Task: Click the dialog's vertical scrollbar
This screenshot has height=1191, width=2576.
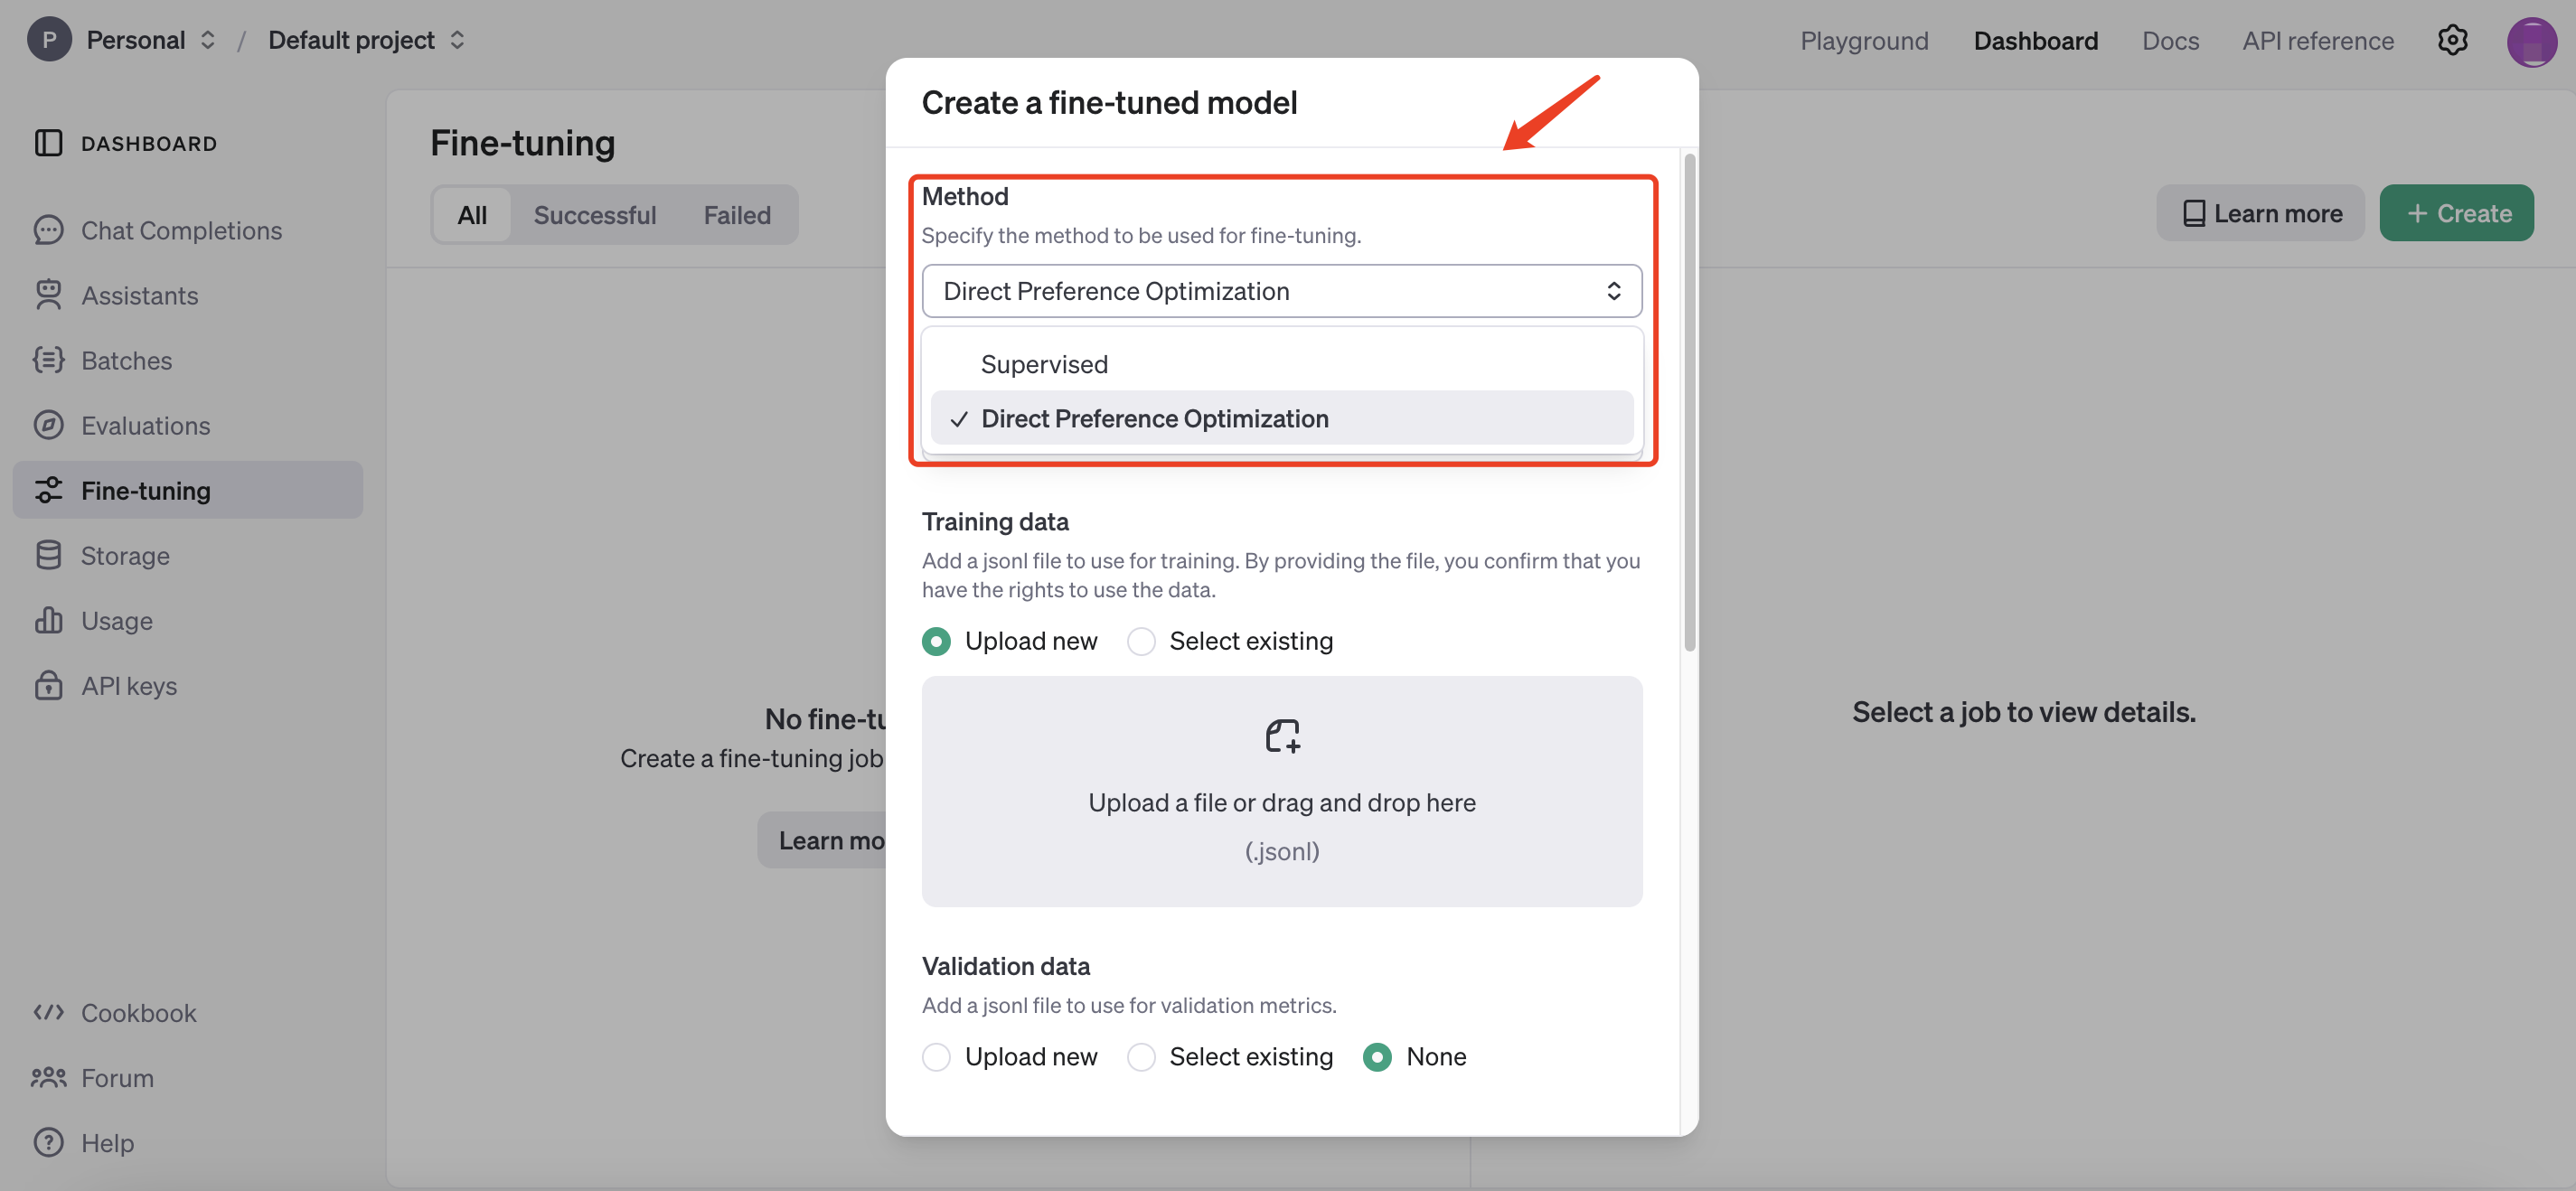Action: (1689, 400)
